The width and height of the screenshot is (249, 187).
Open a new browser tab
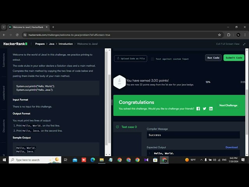(53, 27)
